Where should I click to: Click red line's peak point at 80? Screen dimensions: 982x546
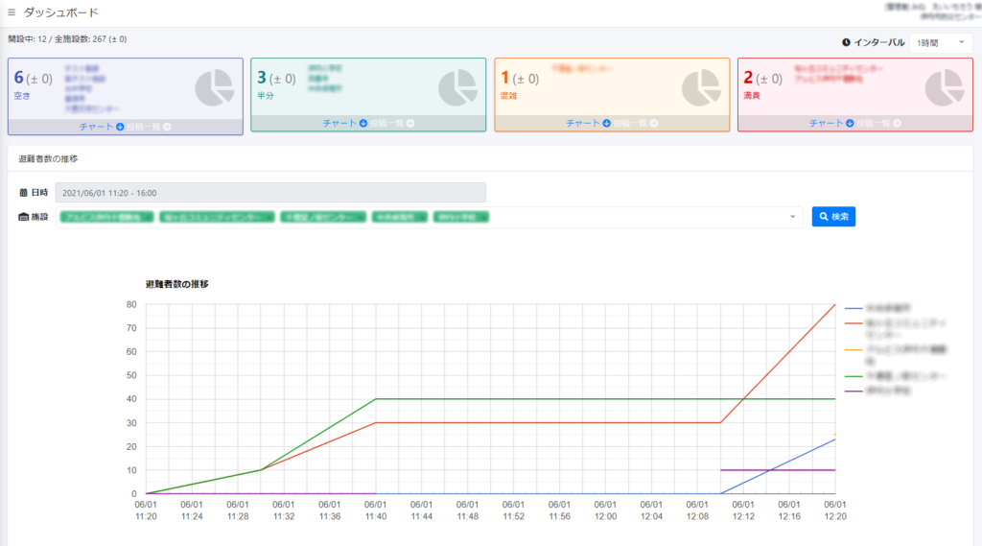click(x=835, y=304)
